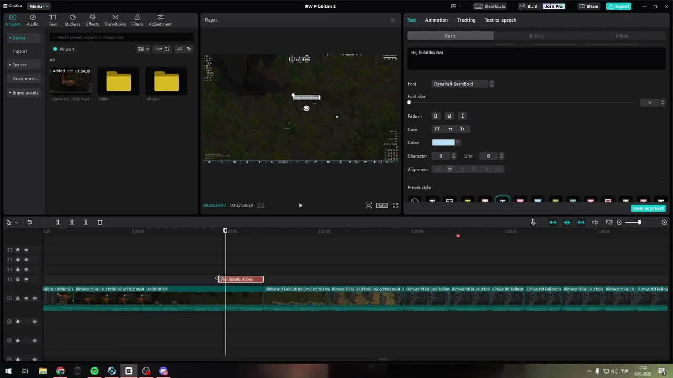Open the Menu dropdown
The image size is (673, 378).
click(x=38, y=6)
